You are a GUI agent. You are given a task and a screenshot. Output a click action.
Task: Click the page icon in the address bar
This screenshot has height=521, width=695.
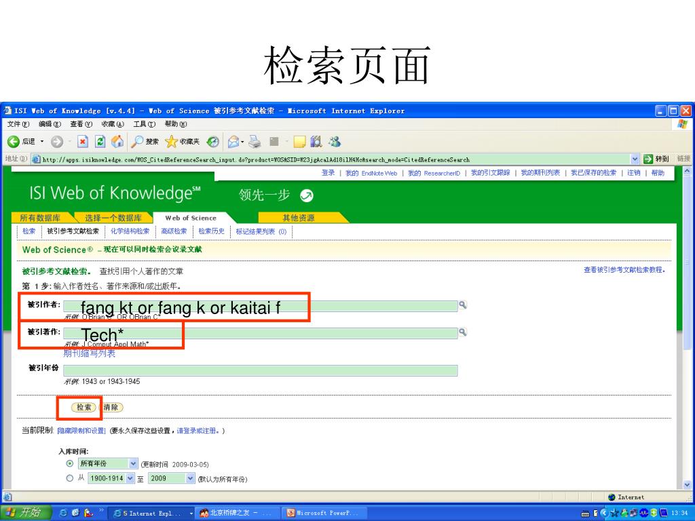tap(37, 159)
